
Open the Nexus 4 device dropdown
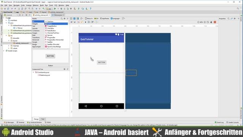89,19
